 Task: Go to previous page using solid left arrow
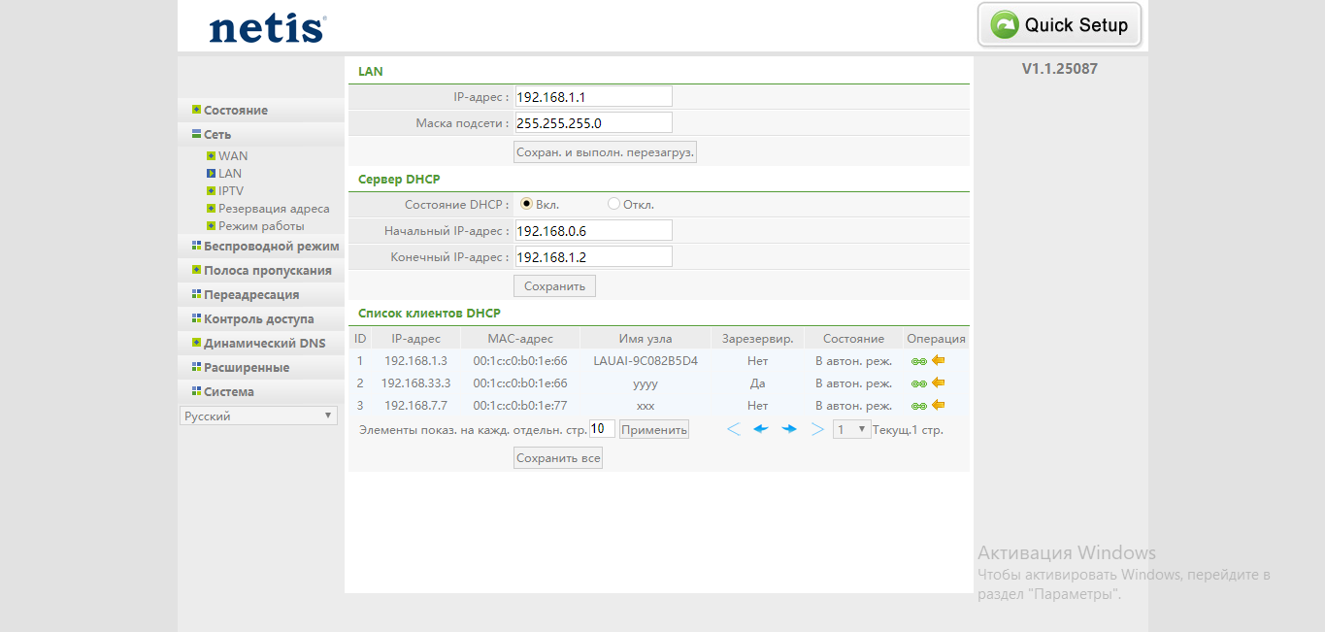(761, 429)
